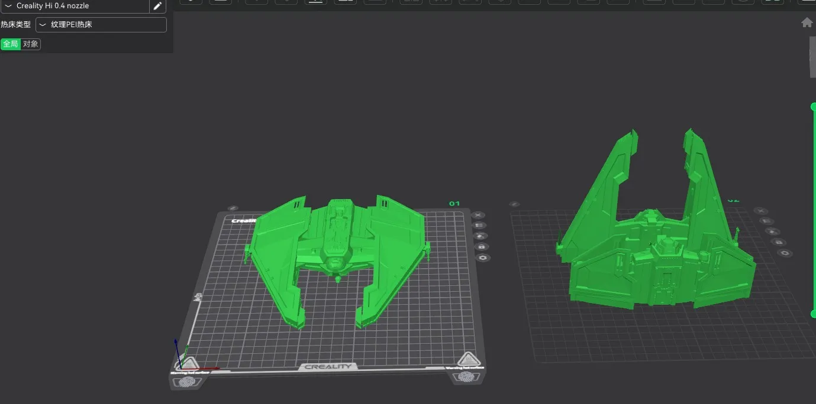Click the name edit icon on plate 01

pyautogui.click(x=233, y=208)
